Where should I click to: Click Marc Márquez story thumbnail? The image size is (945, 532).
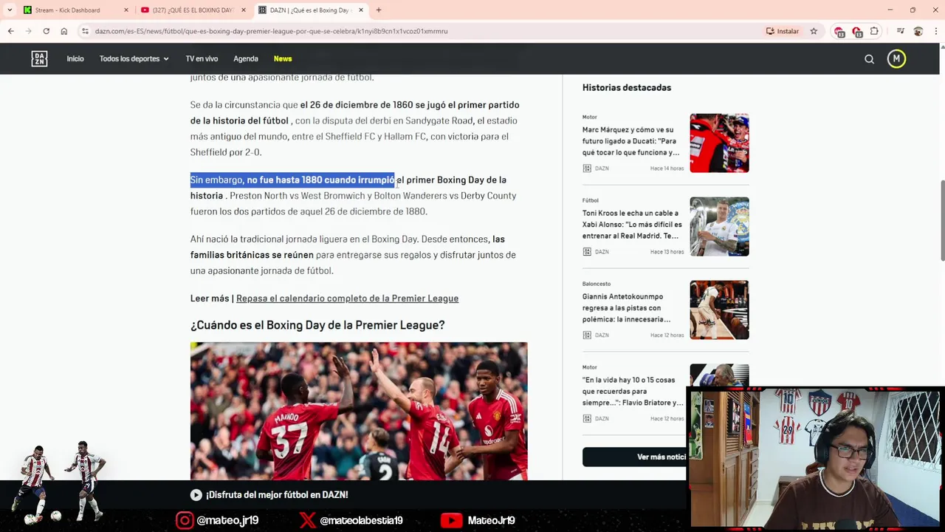(719, 143)
